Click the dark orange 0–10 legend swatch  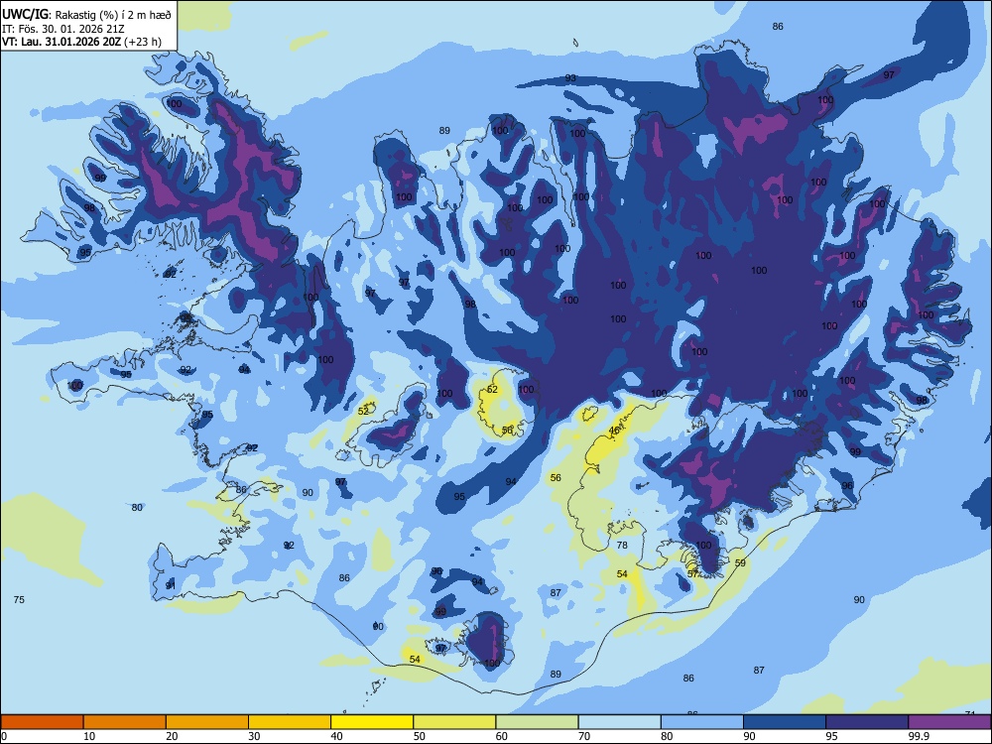(x=42, y=722)
